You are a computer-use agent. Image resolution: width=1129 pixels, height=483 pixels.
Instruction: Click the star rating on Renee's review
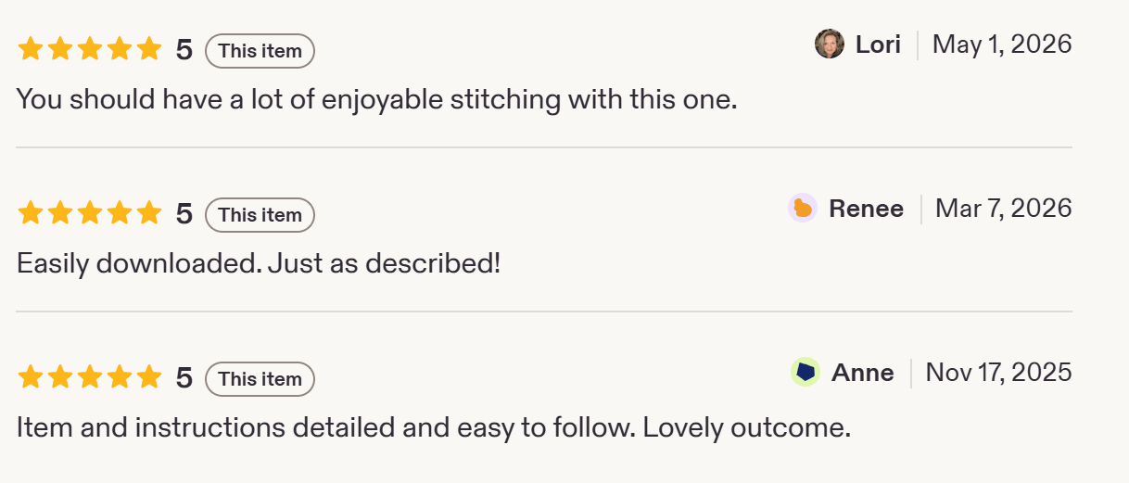tap(89, 214)
